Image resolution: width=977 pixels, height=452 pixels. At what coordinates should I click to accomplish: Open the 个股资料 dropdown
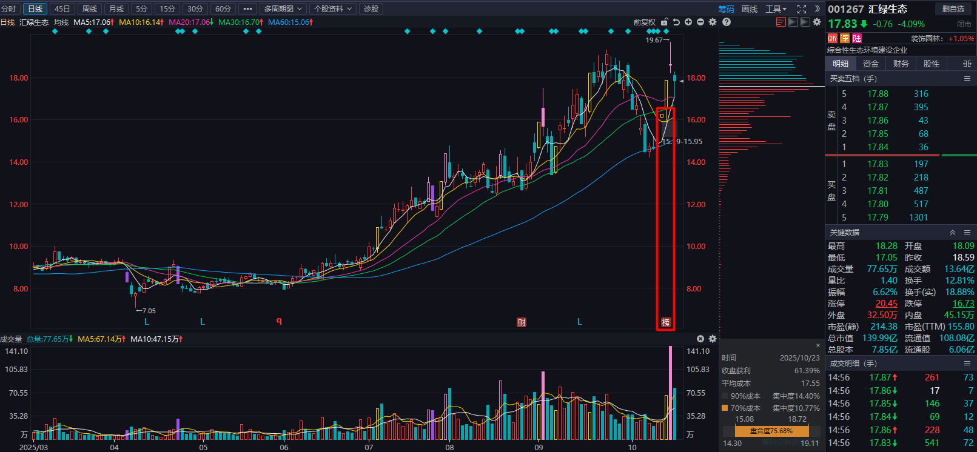(x=333, y=8)
